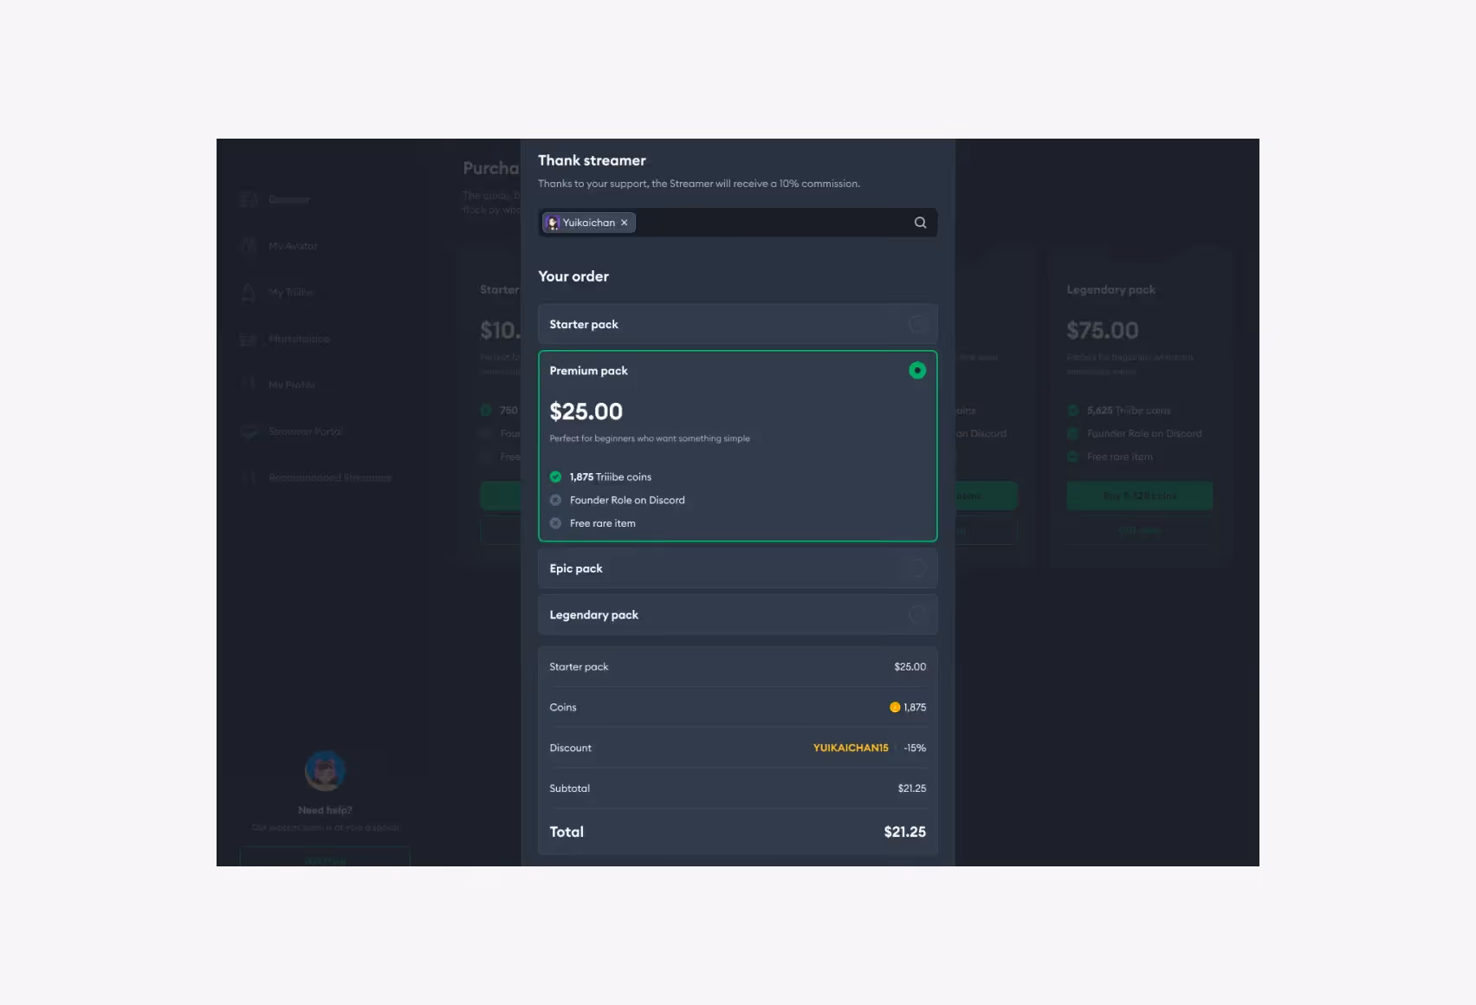1476x1005 pixels.
Task: Click the search magnifier icon in streamer field
Action: click(x=920, y=223)
